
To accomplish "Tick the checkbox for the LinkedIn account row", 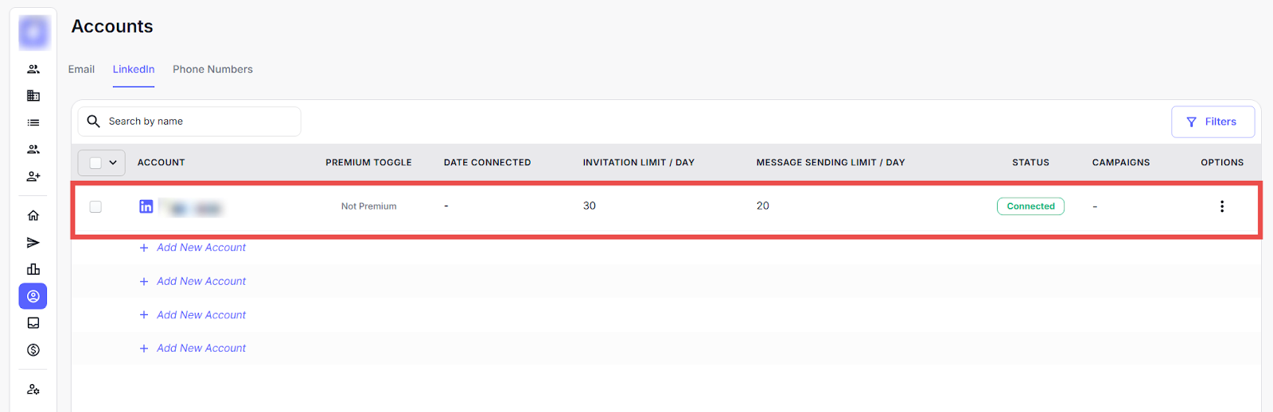I will (x=95, y=206).
